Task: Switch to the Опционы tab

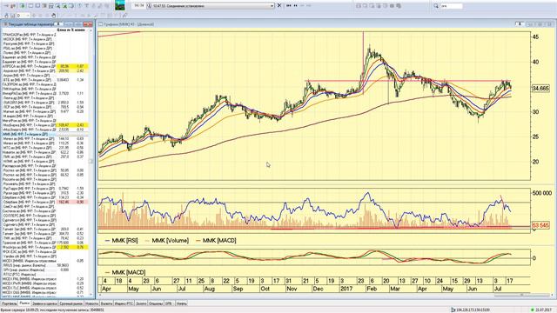Action: [x=156, y=303]
